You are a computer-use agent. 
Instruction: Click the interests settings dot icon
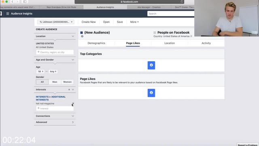pos(69,90)
